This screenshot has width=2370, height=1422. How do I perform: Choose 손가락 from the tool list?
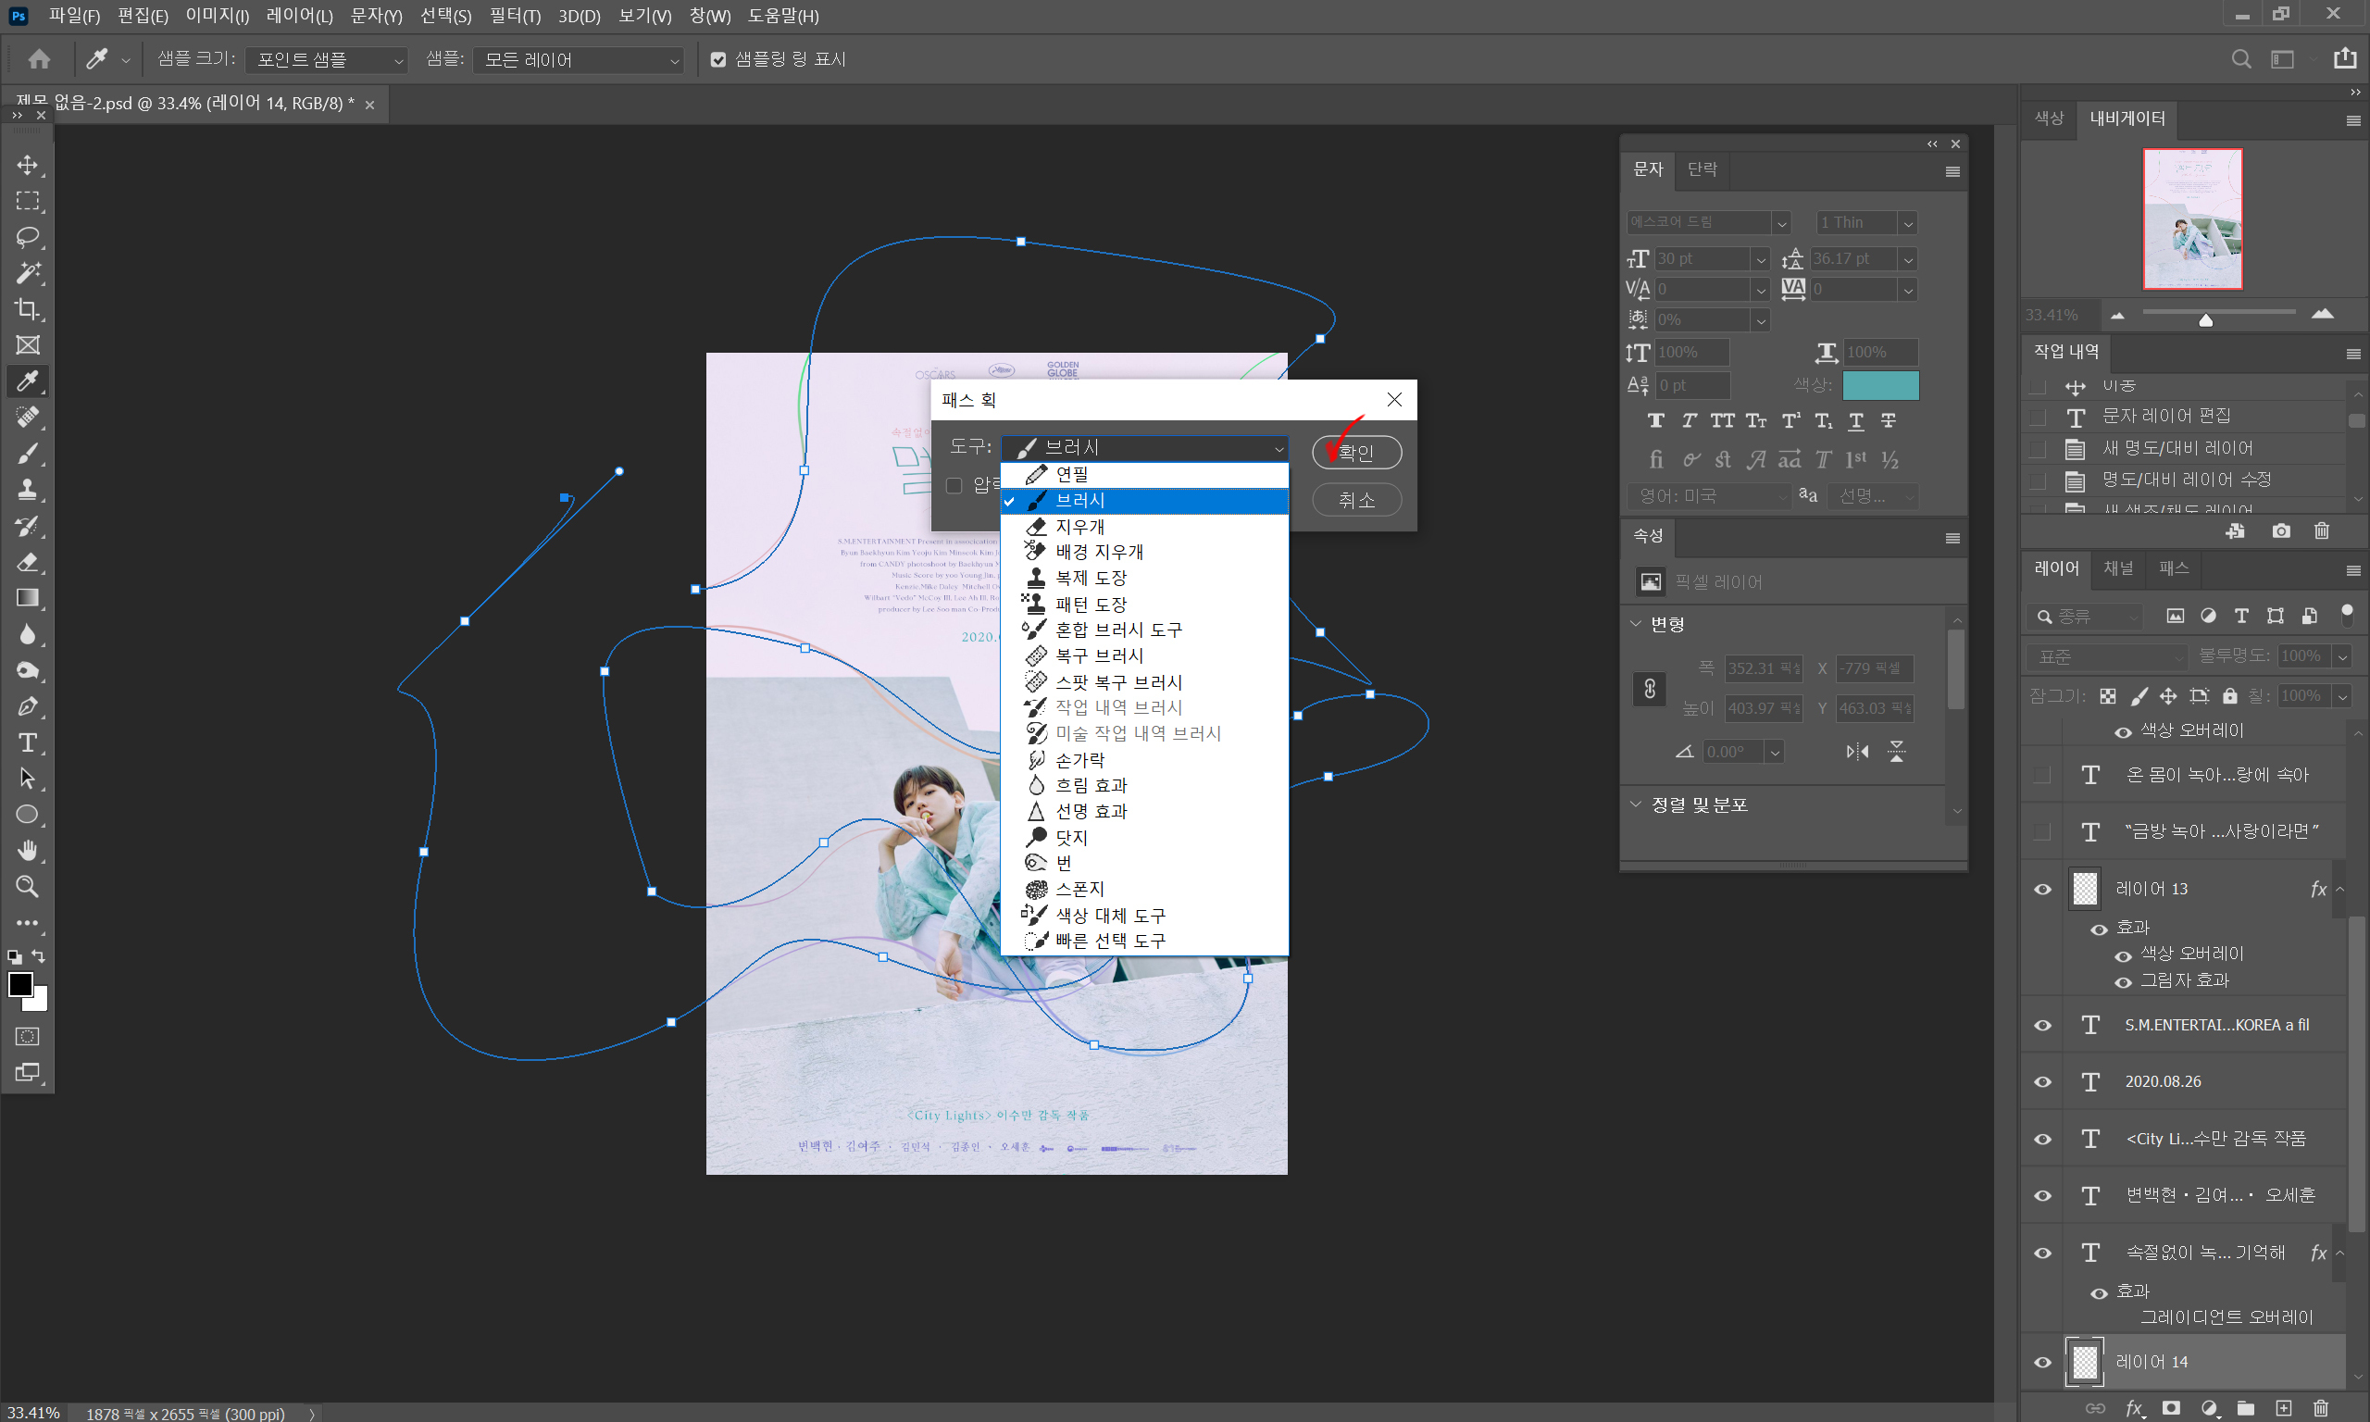click(1145, 760)
